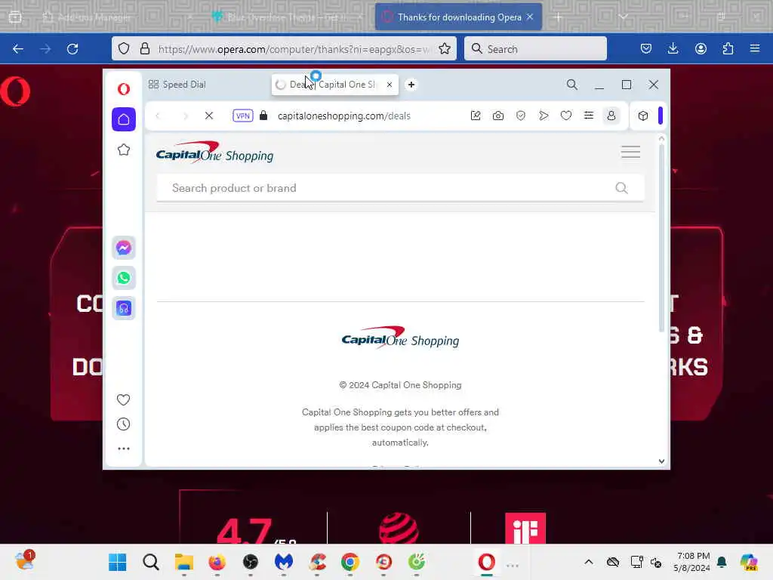Open File Explorer from taskbar
The height and width of the screenshot is (580, 773).
pos(184,562)
